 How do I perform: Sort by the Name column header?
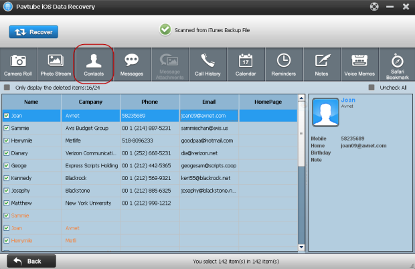(x=31, y=102)
